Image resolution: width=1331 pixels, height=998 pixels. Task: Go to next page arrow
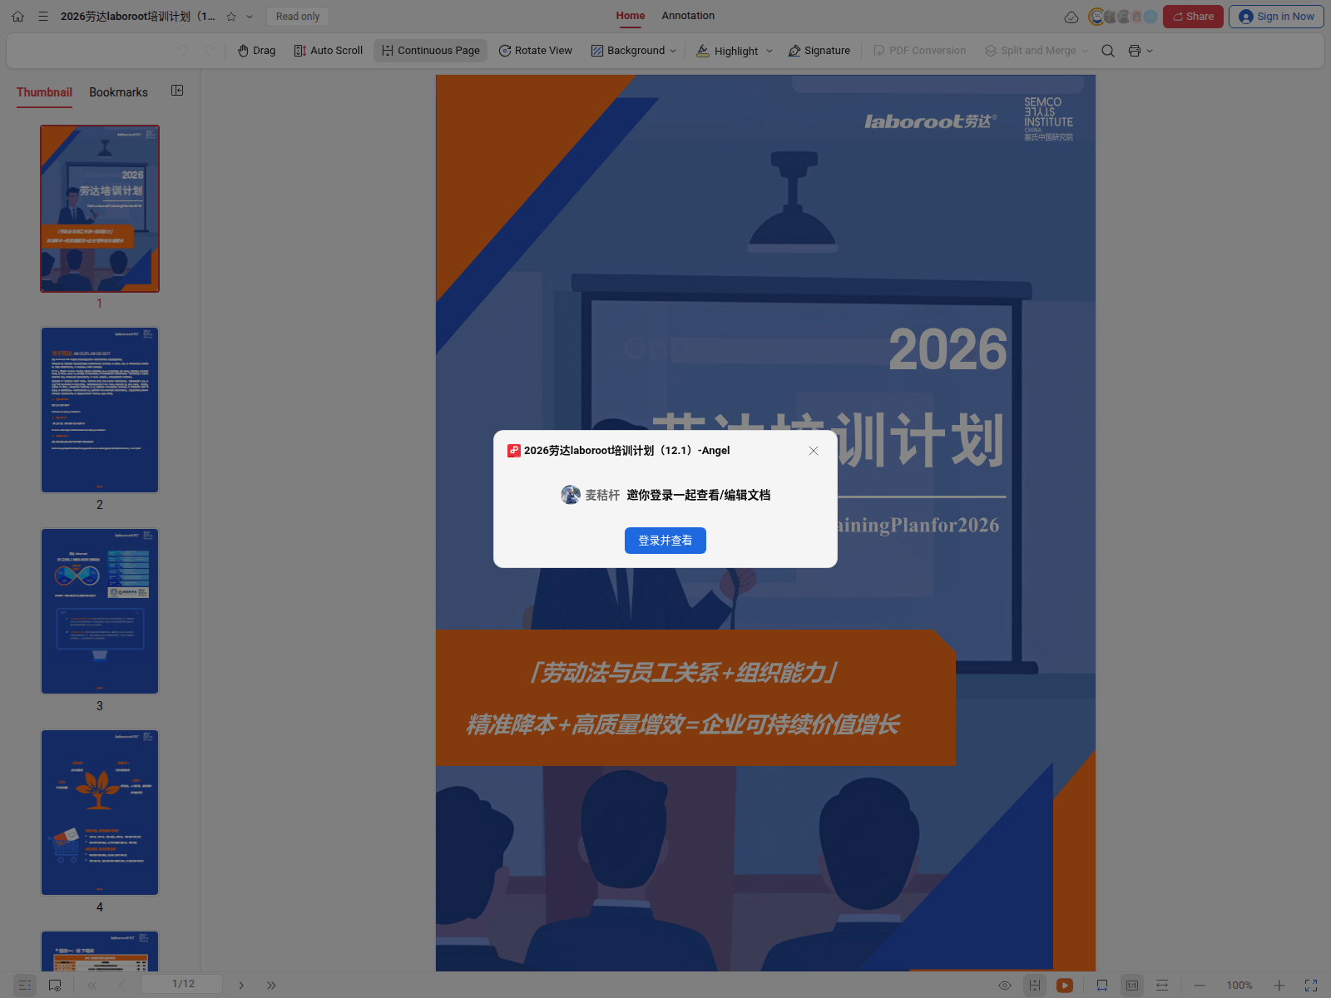(x=241, y=985)
